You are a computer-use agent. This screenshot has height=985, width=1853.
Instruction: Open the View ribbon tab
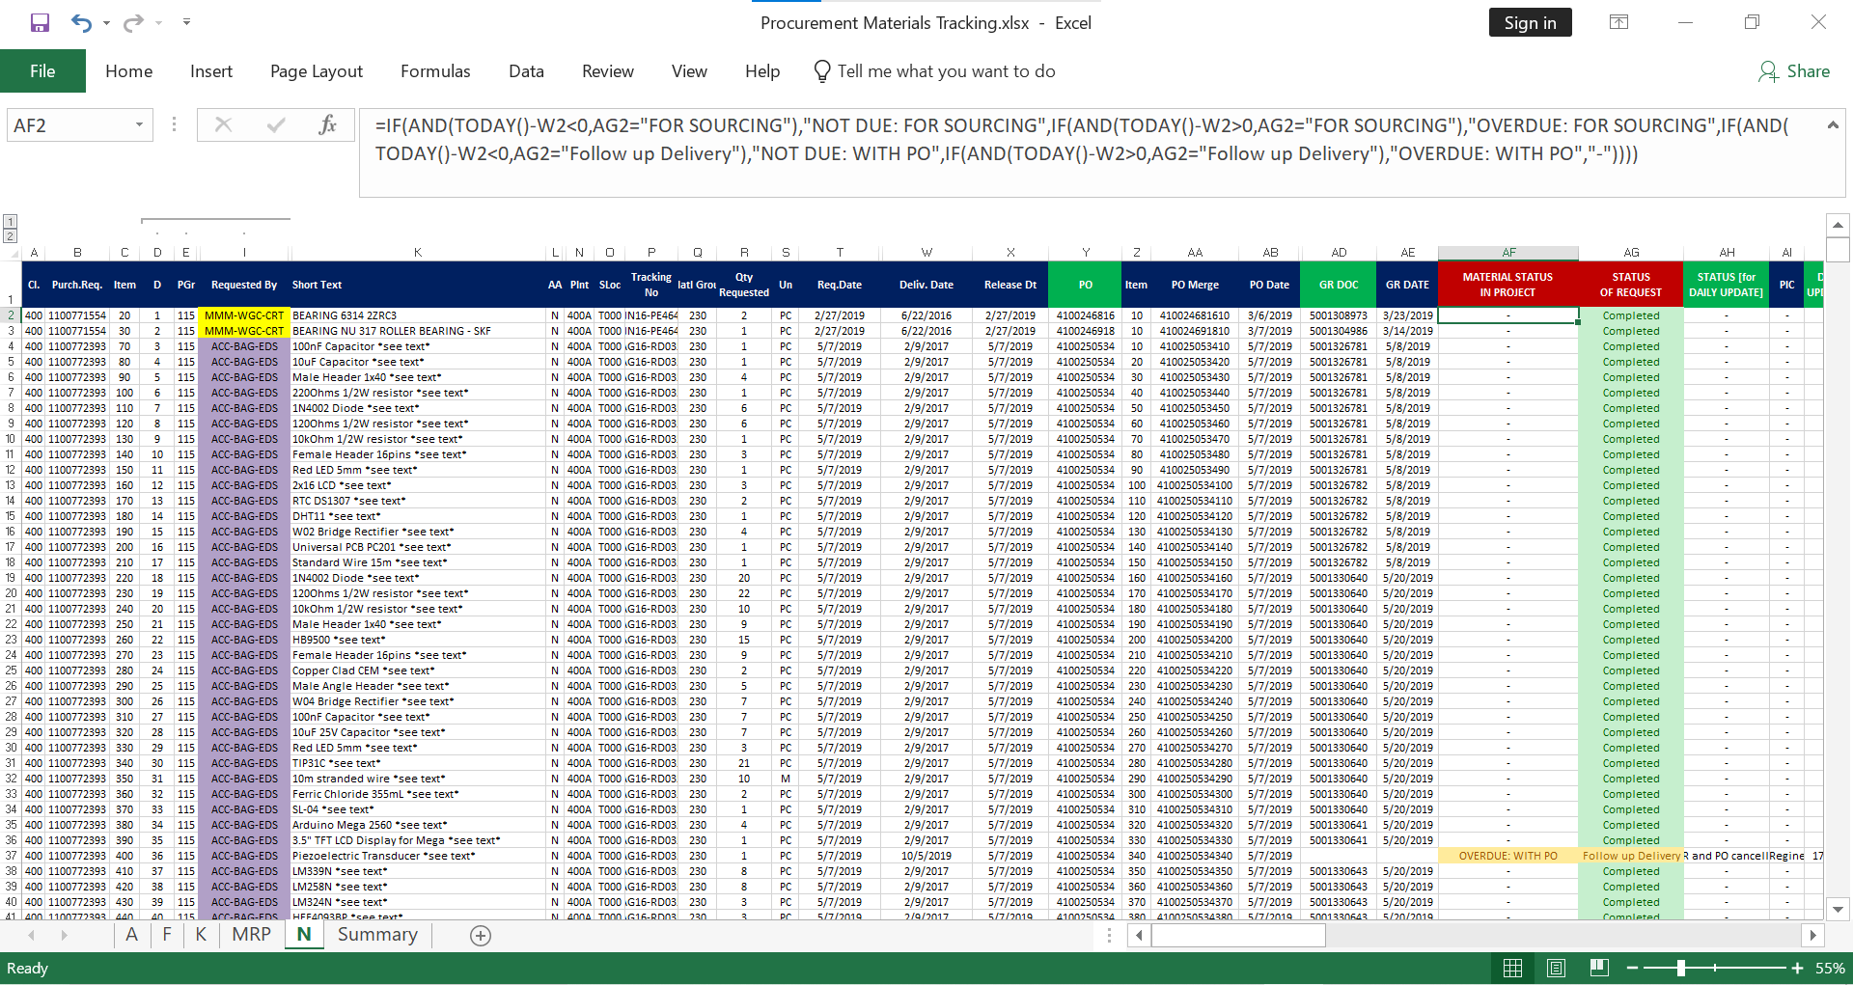coord(689,71)
